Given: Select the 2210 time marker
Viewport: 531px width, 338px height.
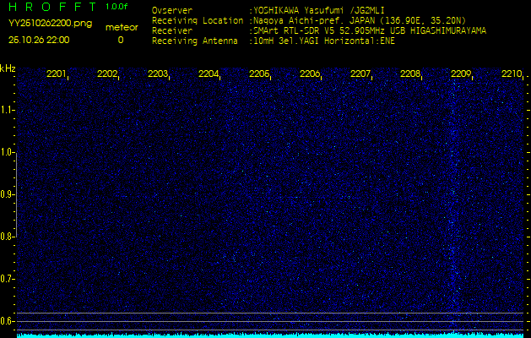Looking at the screenshot, I should tap(512, 74).
